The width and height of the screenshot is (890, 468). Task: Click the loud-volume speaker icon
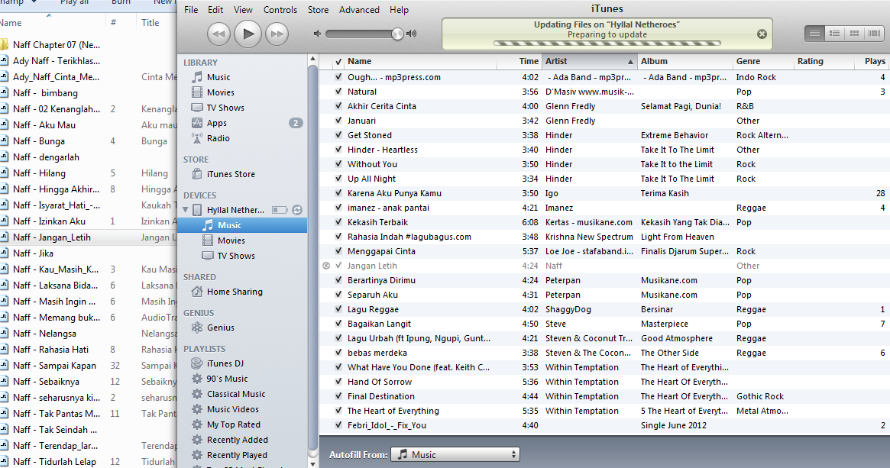[412, 34]
